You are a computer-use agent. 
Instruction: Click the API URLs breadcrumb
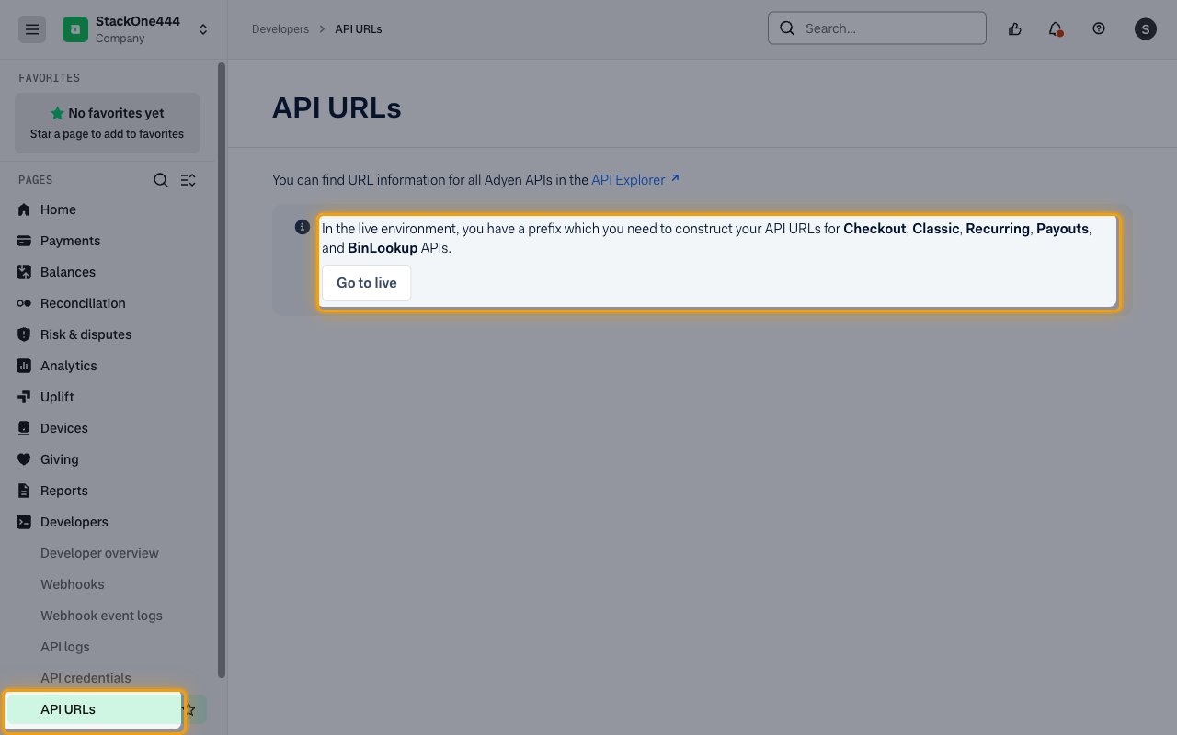point(359,29)
